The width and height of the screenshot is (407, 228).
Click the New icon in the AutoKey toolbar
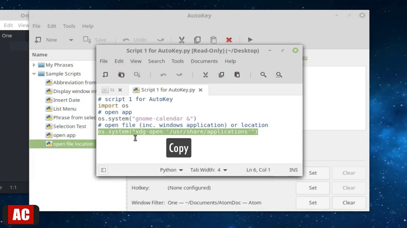(38, 40)
